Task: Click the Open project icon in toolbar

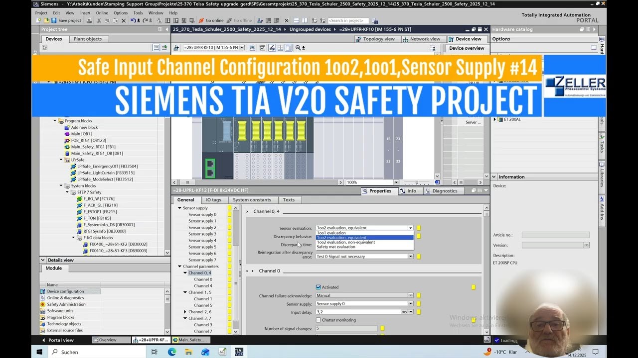Action: point(46,20)
